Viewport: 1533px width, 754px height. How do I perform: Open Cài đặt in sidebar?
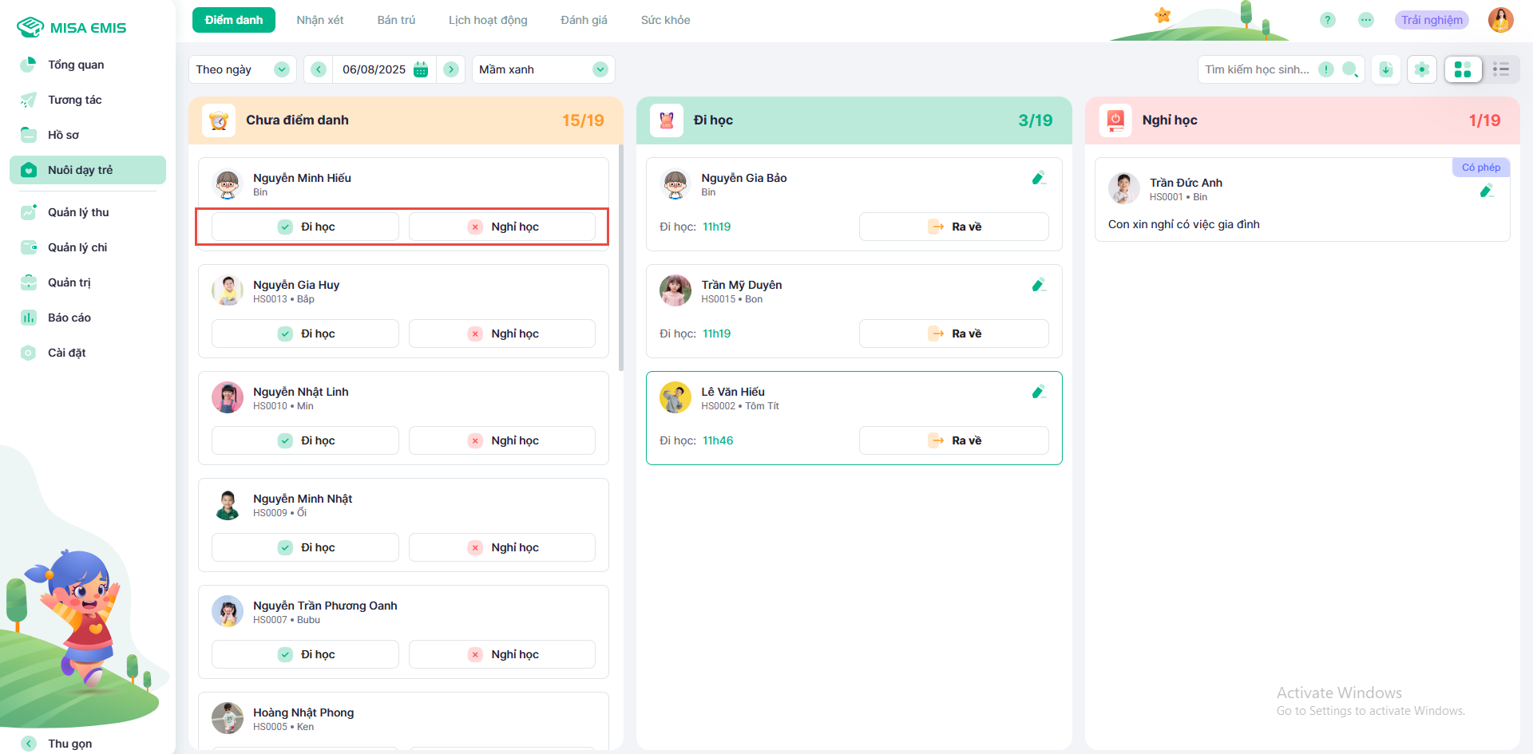pos(88,353)
